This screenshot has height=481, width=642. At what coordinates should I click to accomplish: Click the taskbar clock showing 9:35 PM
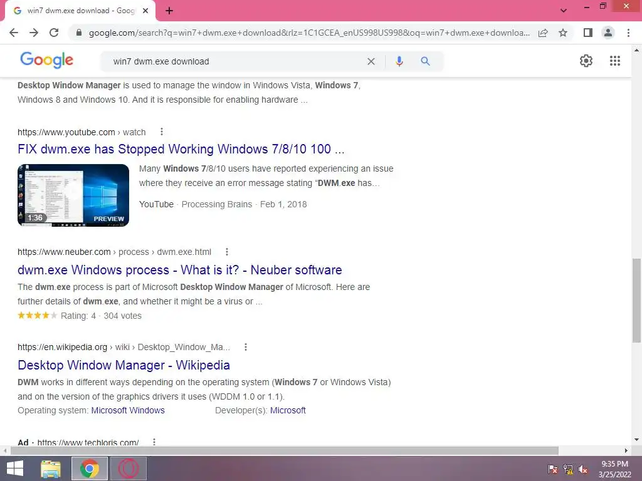[614, 469]
